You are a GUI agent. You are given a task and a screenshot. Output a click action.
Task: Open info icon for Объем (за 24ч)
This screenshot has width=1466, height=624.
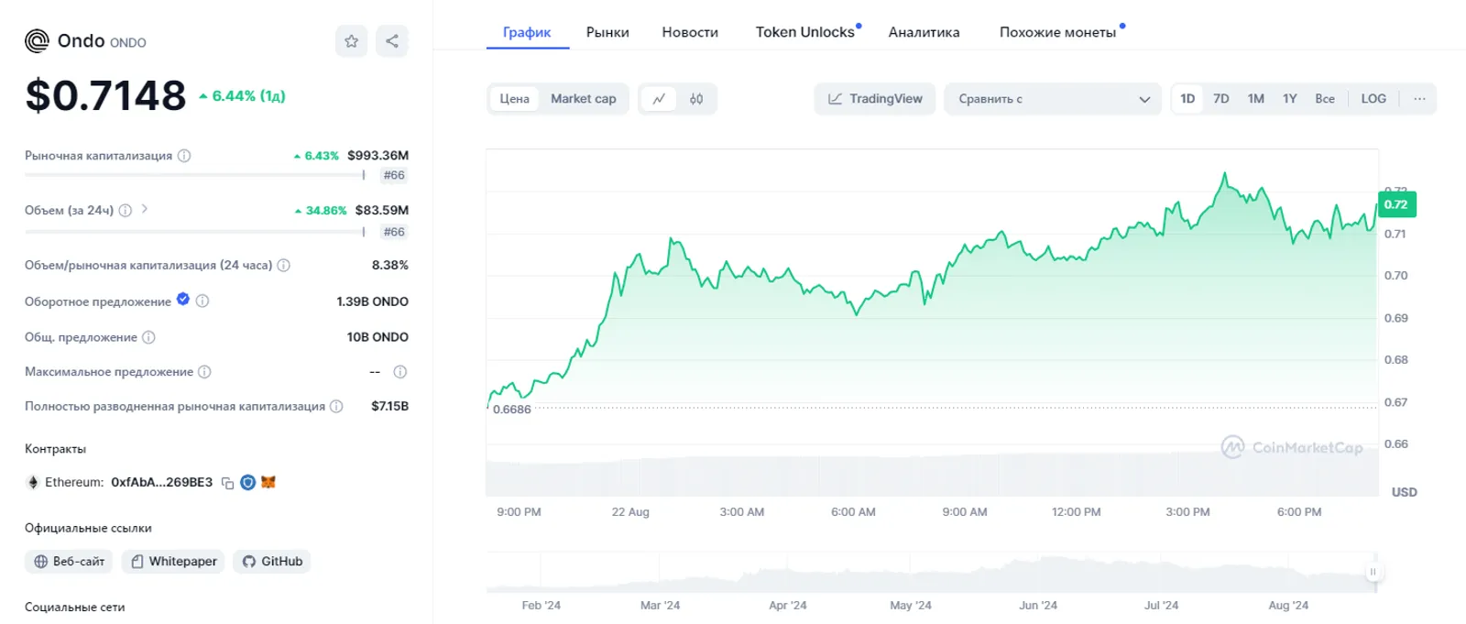point(126,210)
